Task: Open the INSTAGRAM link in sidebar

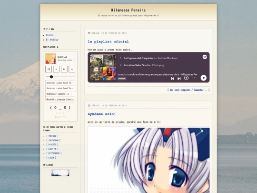Action: [53, 140]
